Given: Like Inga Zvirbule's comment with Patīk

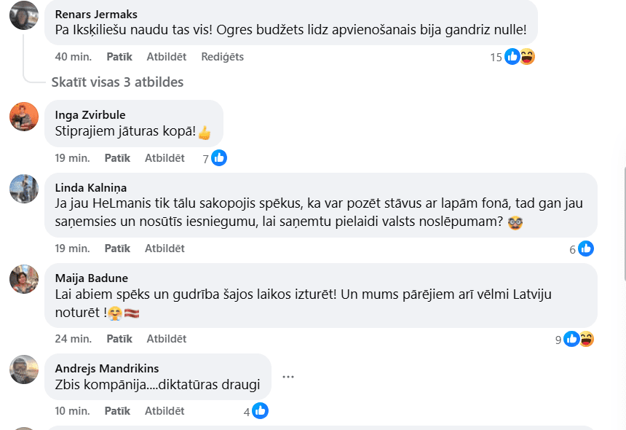Looking at the screenshot, I should point(117,158).
